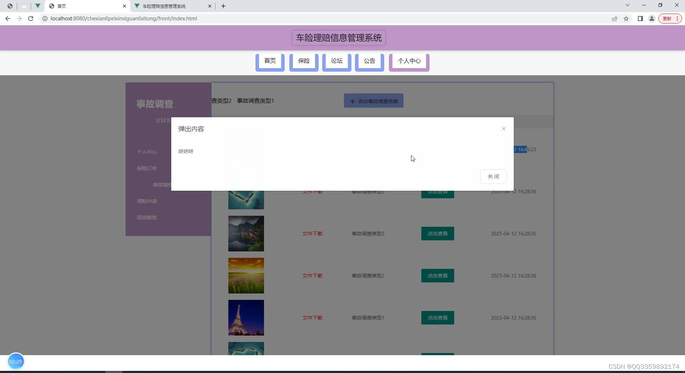The height and width of the screenshot is (373, 685).
Task: Select 理赔申请 in the left sidebar
Action: pos(147,201)
